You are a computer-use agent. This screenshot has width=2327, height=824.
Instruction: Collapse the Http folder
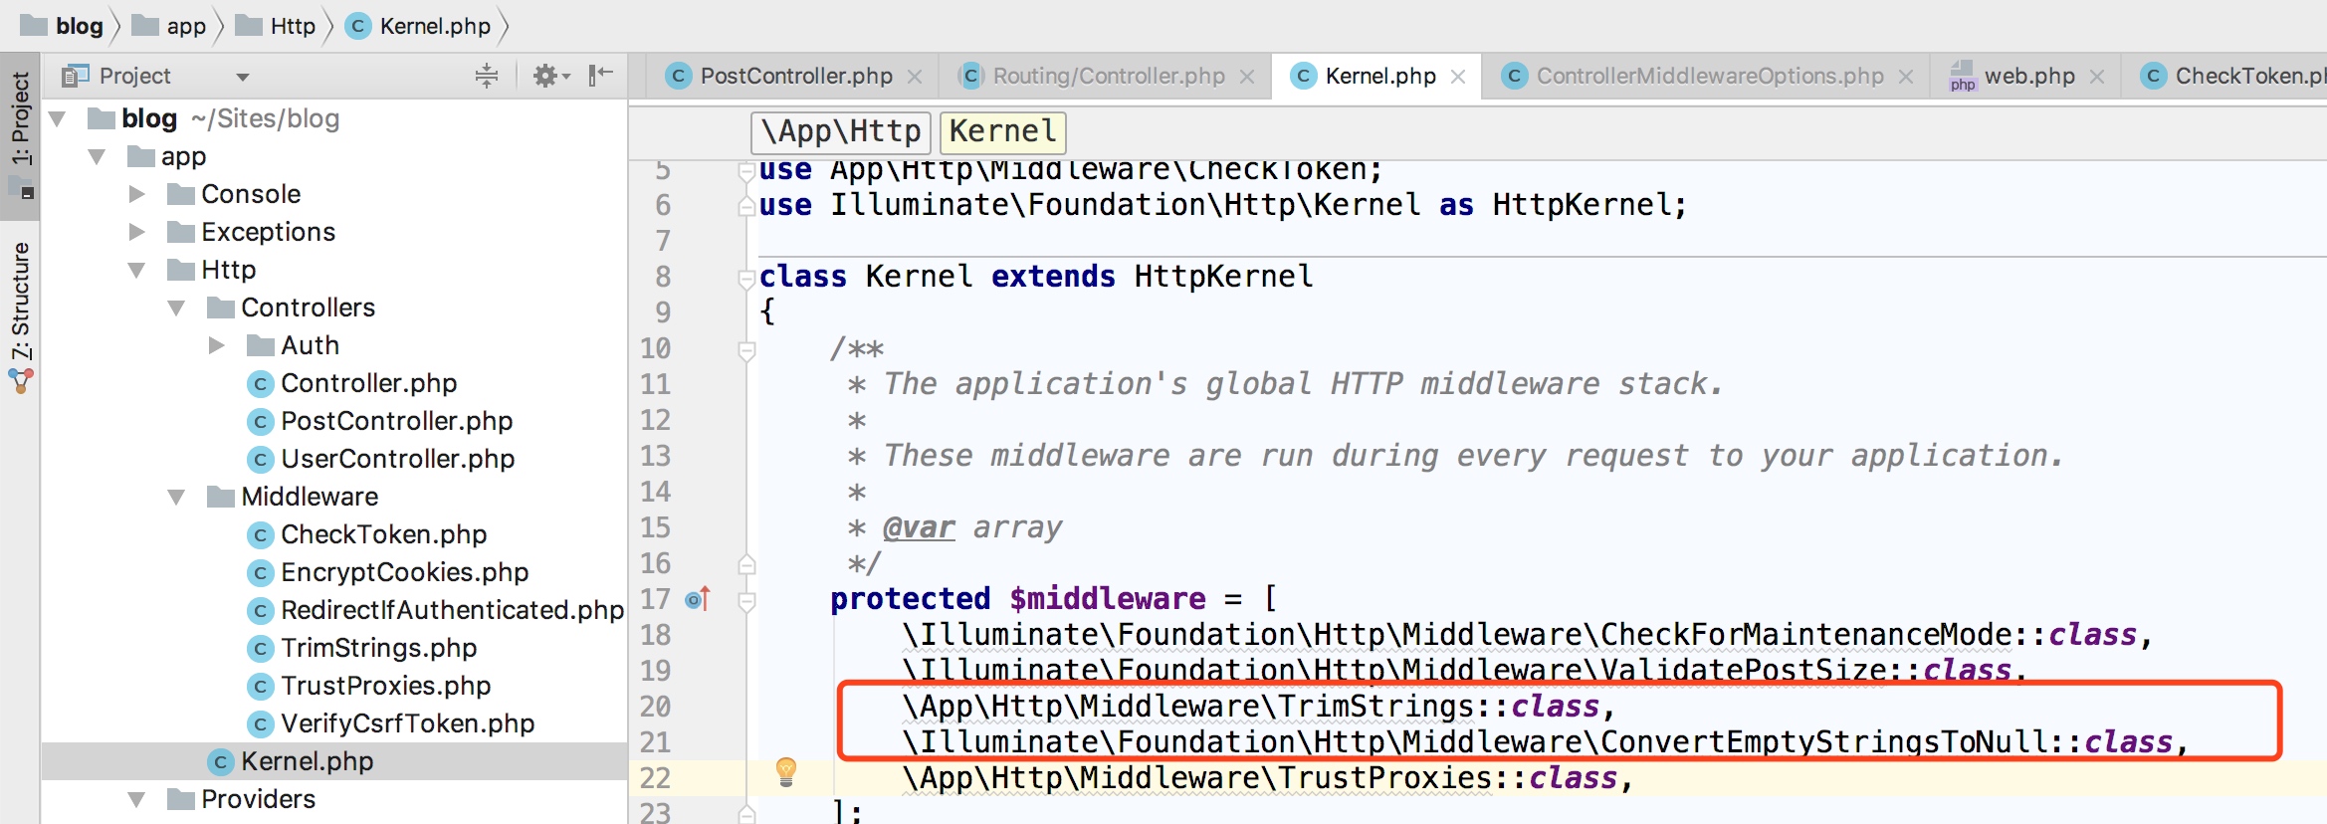136,271
